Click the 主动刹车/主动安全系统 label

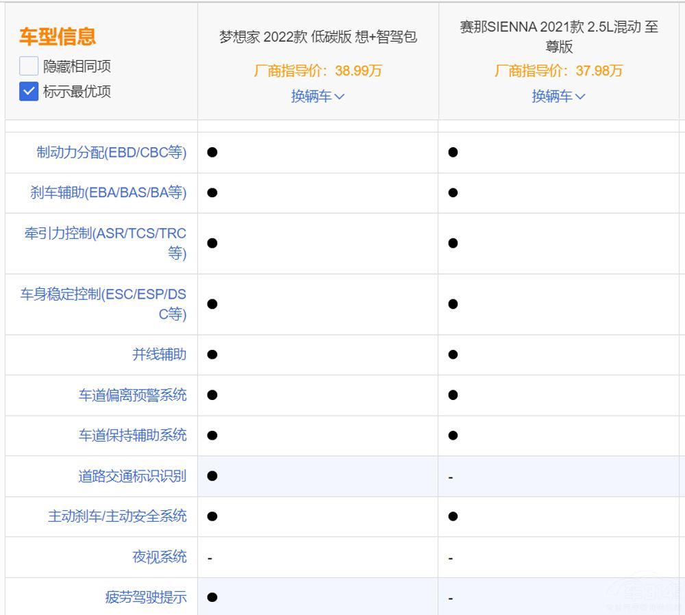click(x=117, y=516)
